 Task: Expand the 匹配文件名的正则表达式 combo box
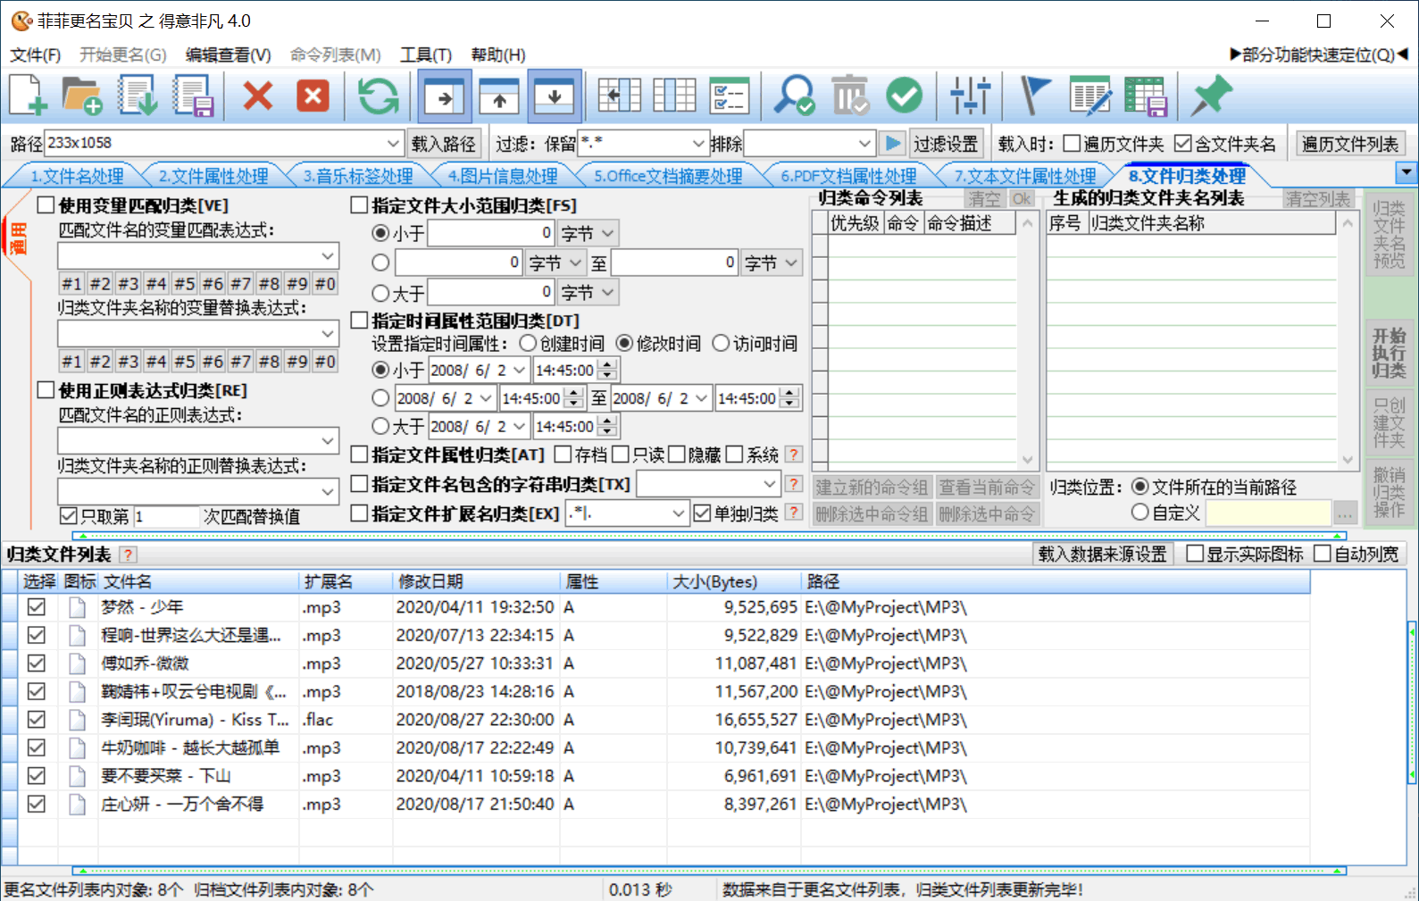[x=328, y=441]
